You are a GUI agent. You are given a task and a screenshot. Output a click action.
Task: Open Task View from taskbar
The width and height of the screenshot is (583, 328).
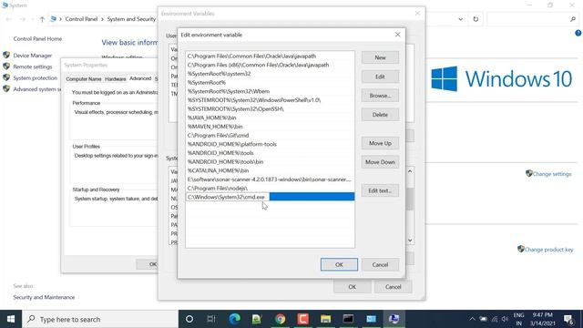point(211,319)
